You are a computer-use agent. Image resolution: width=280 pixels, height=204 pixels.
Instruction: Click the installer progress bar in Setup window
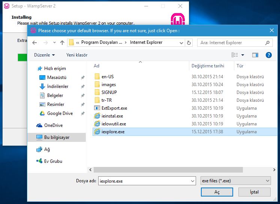point(22,57)
